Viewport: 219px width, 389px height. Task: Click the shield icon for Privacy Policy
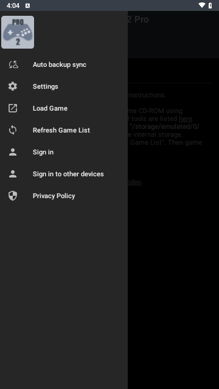coord(13,196)
